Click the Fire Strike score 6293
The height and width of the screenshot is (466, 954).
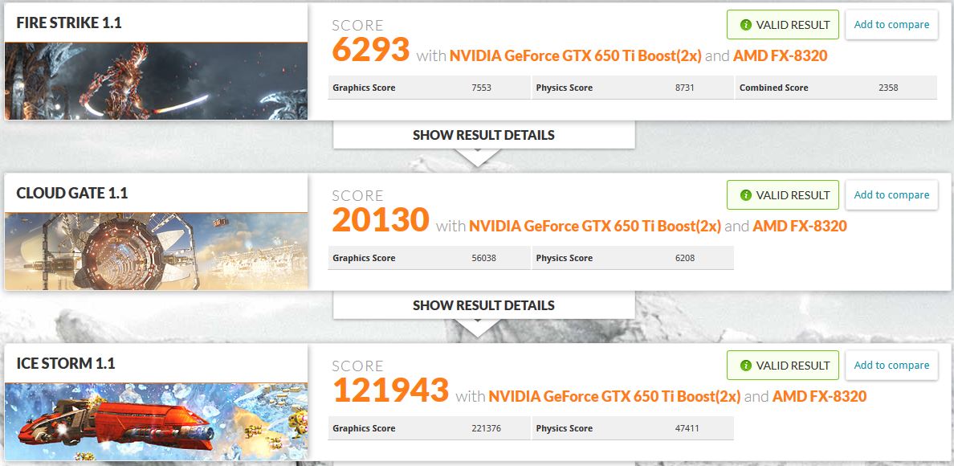pyautogui.click(x=370, y=49)
